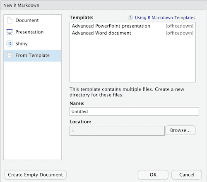Select Advanced PowerPoint presentation template
The width and height of the screenshot is (207, 182).
(x=132, y=26)
